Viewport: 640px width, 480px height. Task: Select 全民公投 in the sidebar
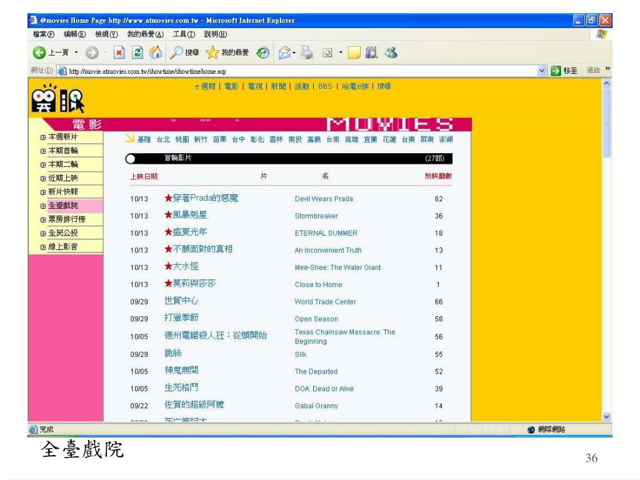[63, 233]
